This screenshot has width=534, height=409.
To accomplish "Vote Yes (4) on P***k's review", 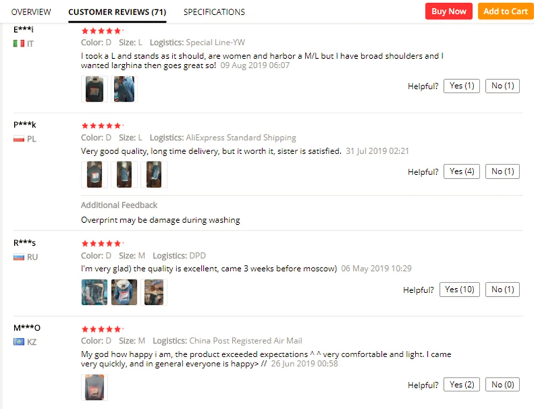I will (x=461, y=171).
